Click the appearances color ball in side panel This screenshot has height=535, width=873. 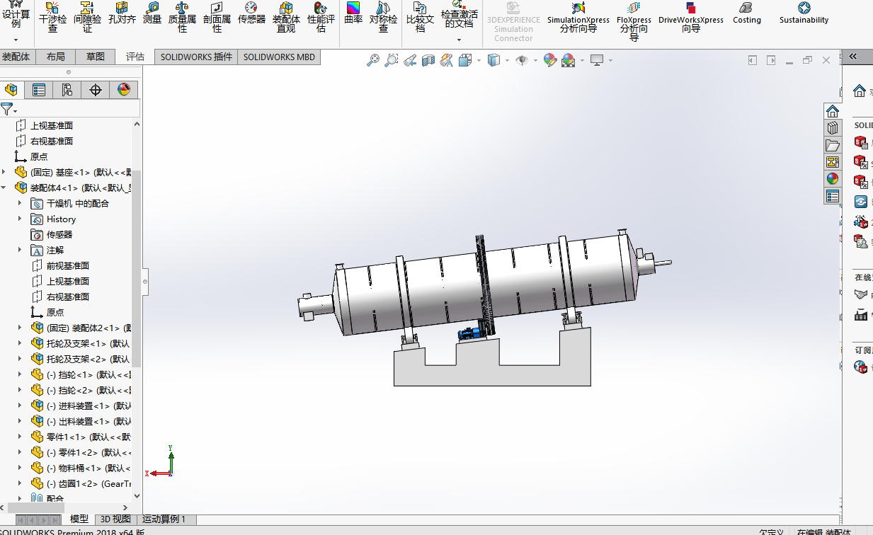832,179
